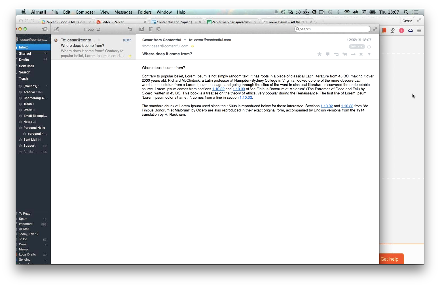Open the To Do folder
Screen dimensions: 440x287
coord(33,239)
